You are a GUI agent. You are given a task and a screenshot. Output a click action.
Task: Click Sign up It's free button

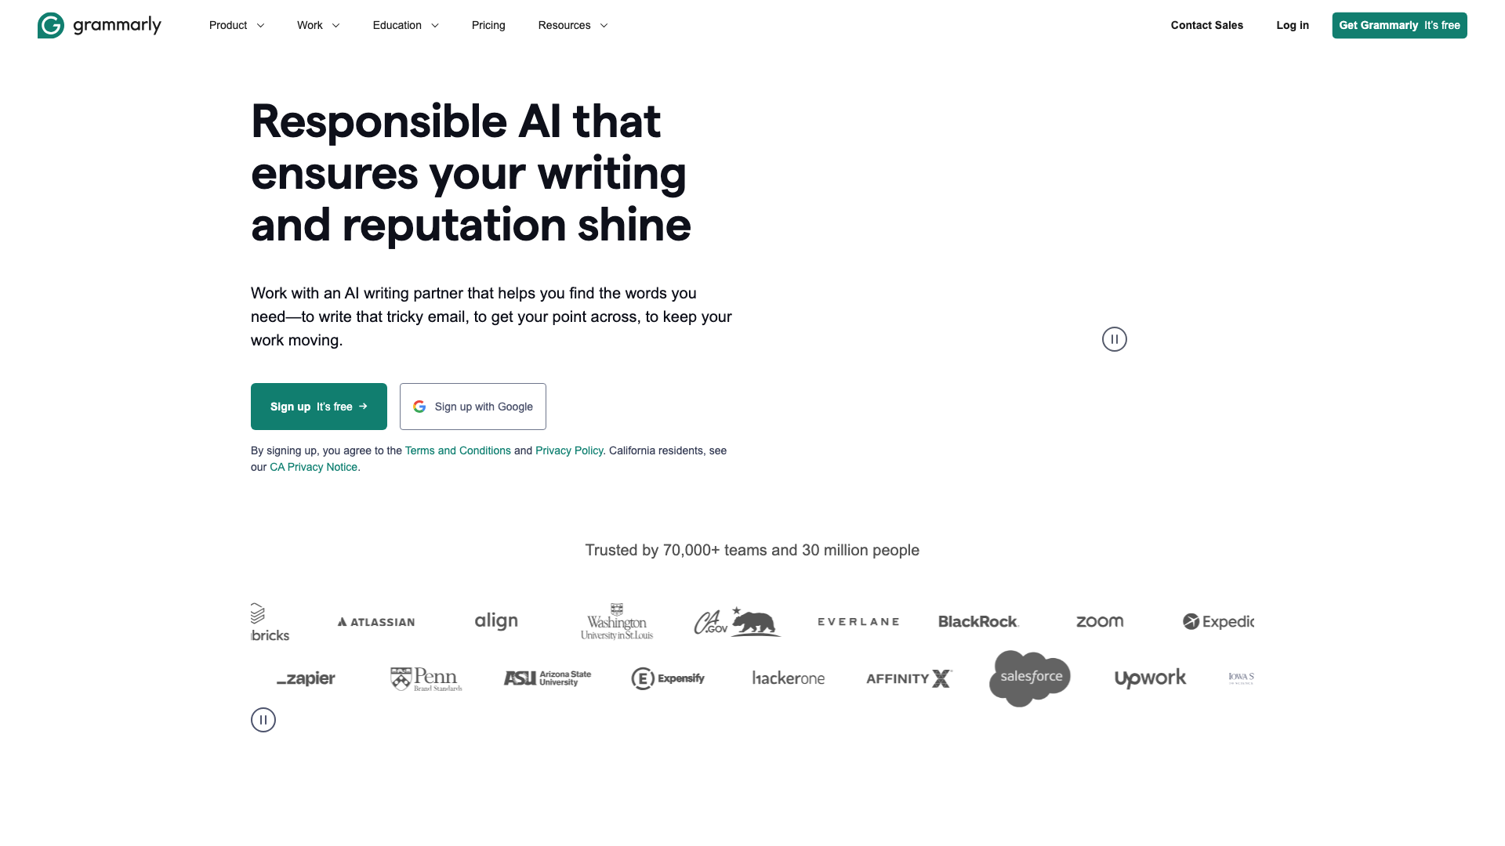point(318,406)
